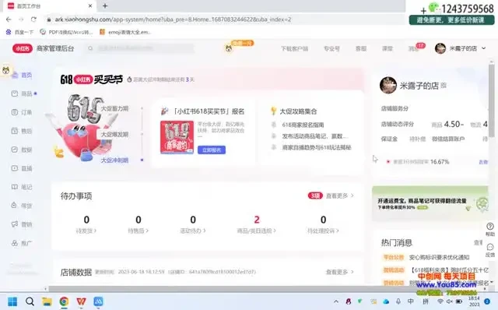Open 618商家报名指南 article

click(303, 125)
